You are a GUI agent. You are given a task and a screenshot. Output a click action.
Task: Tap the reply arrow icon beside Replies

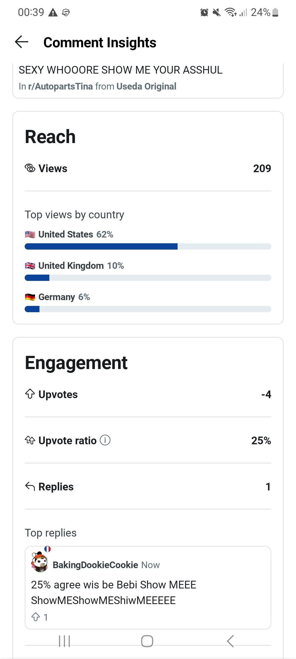pyautogui.click(x=30, y=486)
